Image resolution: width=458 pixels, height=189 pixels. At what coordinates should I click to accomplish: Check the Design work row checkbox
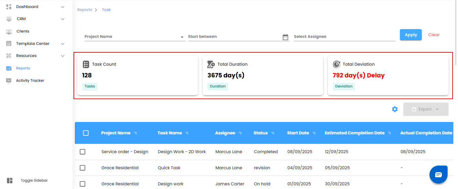(83, 184)
